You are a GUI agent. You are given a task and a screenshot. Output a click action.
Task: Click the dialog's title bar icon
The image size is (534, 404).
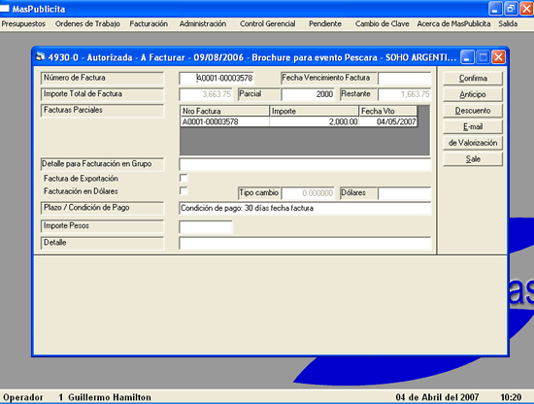pyautogui.click(x=40, y=57)
